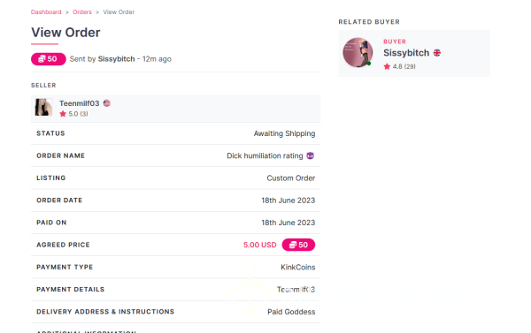531x333 pixels.
Task: Click the 5.00 USD agreed price
Action: tap(259, 245)
